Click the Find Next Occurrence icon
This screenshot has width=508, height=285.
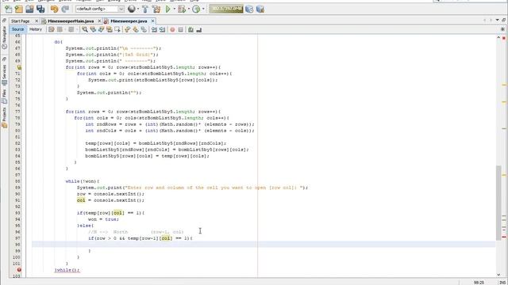101,30
